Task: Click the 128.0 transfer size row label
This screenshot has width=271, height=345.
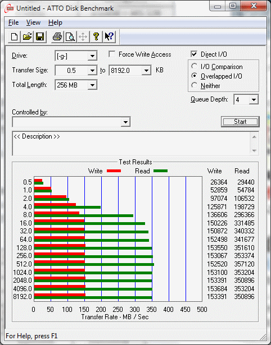Action: [x=24, y=248]
